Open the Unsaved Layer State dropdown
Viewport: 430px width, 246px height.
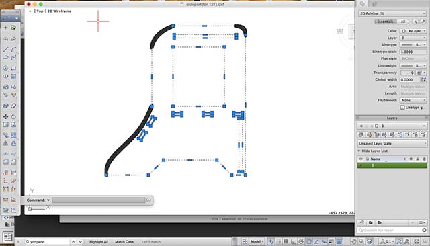point(392,143)
